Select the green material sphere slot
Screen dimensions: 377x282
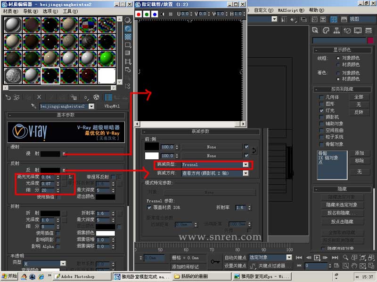107,59
